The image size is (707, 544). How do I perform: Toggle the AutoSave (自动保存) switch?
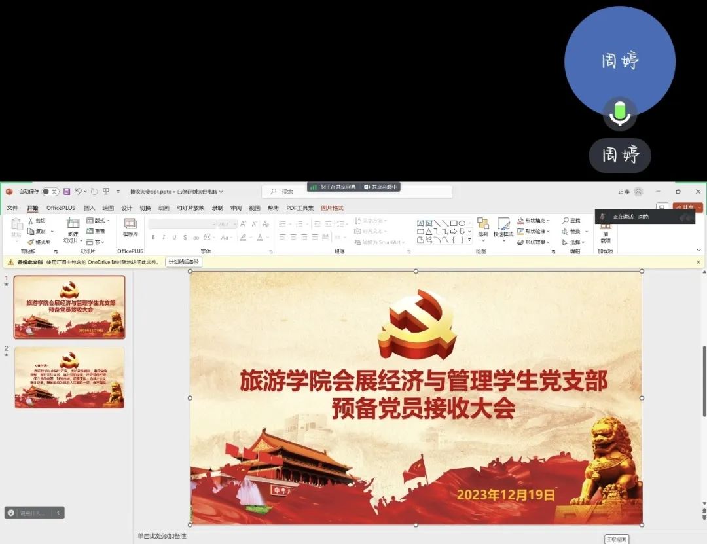click(x=50, y=192)
